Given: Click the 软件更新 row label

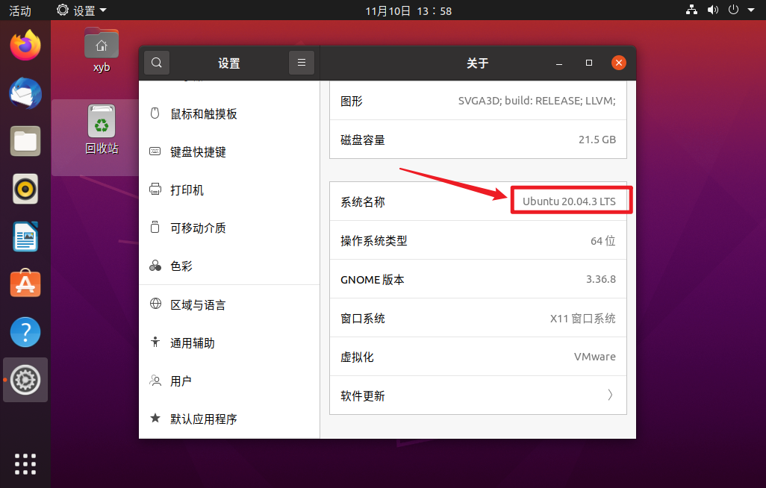Looking at the screenshot, I should pyautogui.click(x=363, y=395).
